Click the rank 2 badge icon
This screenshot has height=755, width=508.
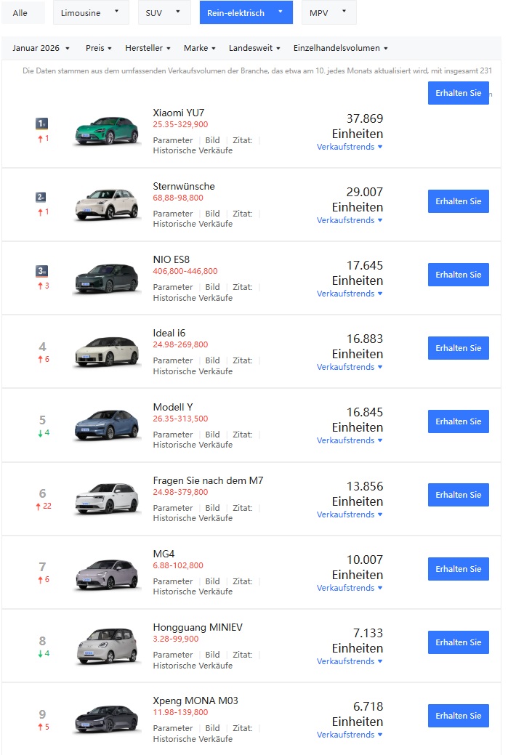(x=42, y=197)
